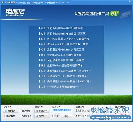Open the 菜单字体 font button
Viewport: 133px width, 122px height.
pyautogui.click(x=41, y=116)
